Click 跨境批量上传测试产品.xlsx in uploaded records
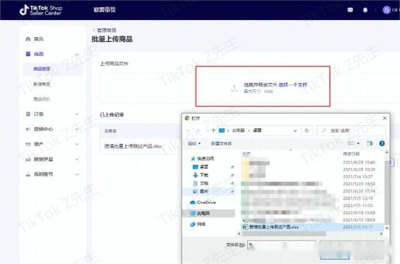The height and width of the screenshot is (264, 400). [133, 146]
